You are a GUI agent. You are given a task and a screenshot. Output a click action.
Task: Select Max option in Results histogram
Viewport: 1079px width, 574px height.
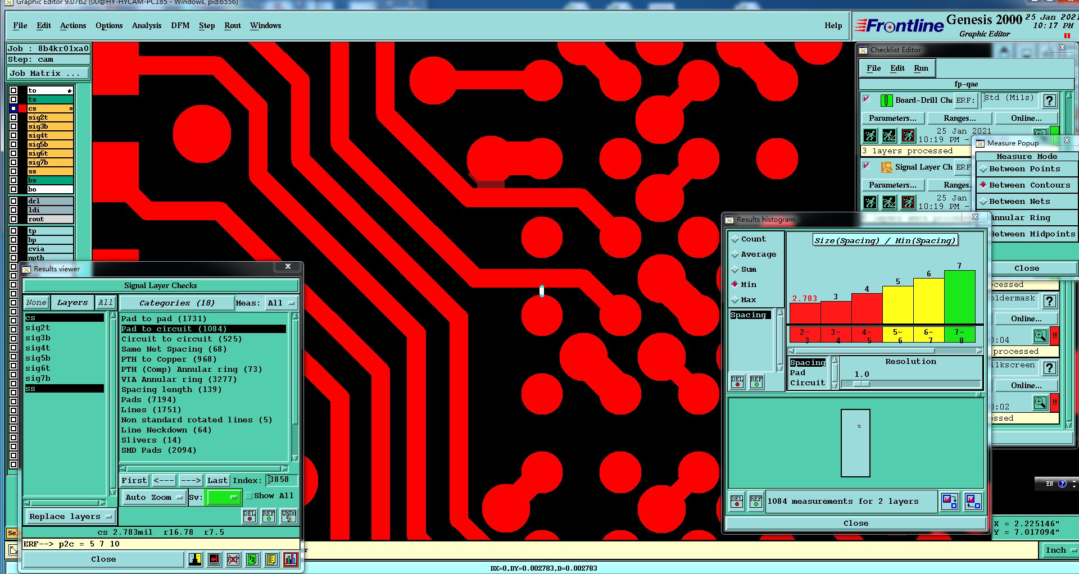click(x=743, y=300)
